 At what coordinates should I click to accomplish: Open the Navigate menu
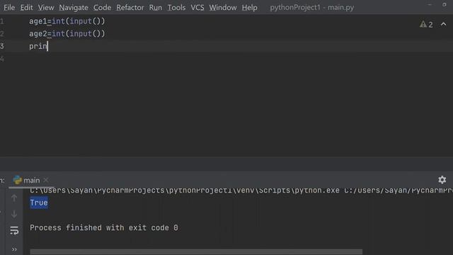point(74,7)
